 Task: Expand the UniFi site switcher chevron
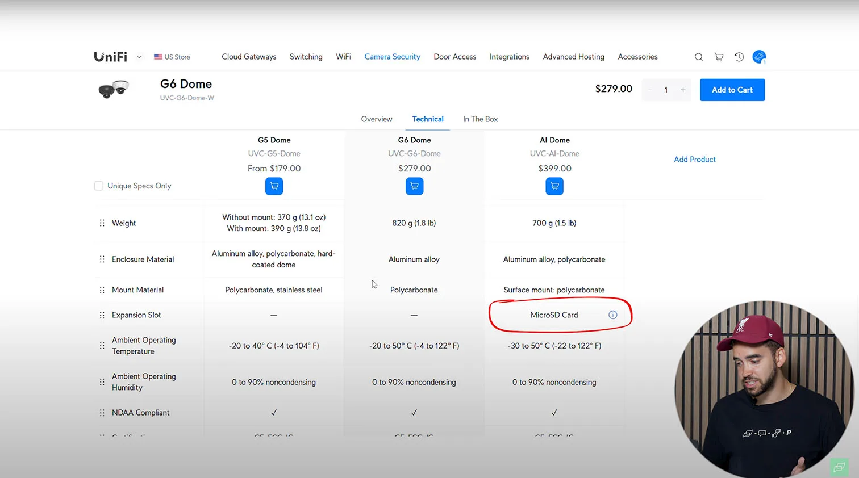139,57
